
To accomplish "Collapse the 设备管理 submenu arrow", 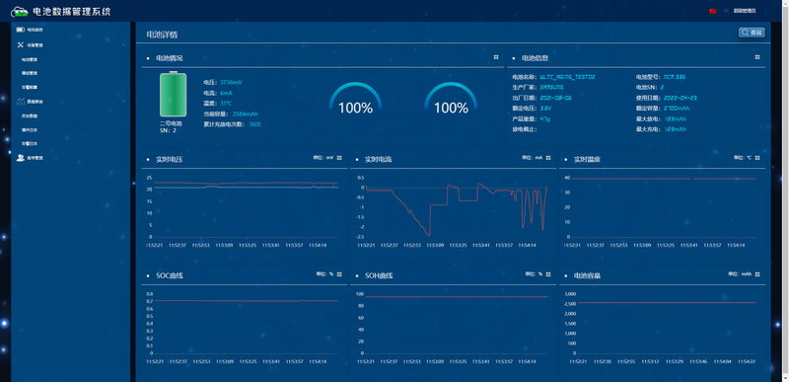I will (124, 44).
